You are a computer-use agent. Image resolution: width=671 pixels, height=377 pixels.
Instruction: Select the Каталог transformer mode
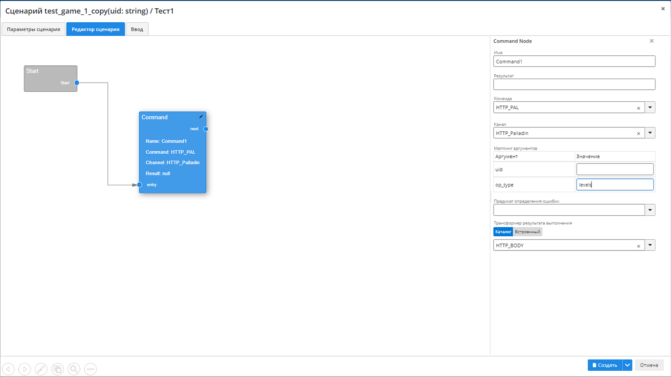click(503, 232)
